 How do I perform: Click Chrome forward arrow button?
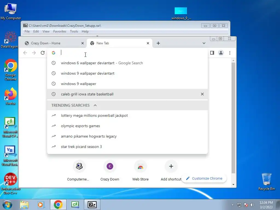pos(34,53)
